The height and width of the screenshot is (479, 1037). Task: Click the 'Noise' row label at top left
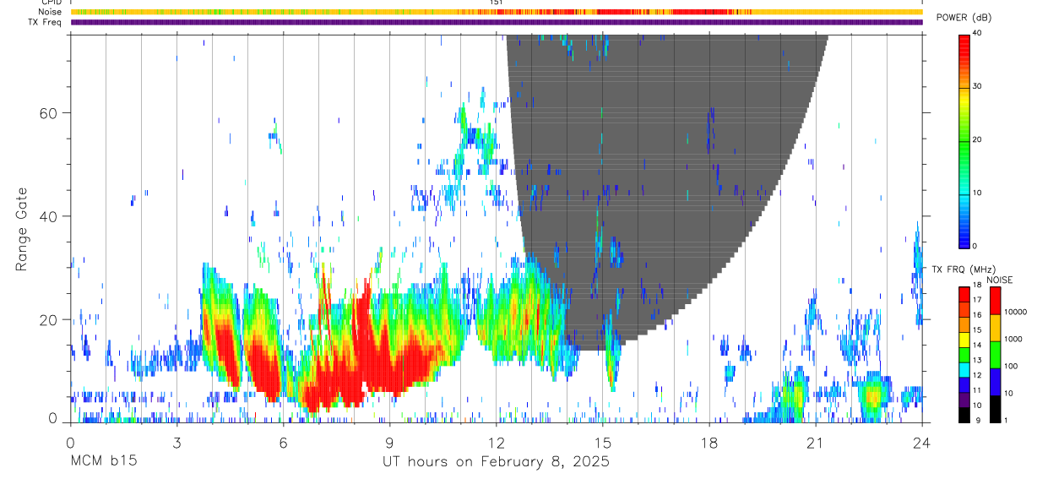(x=50, y=12)
